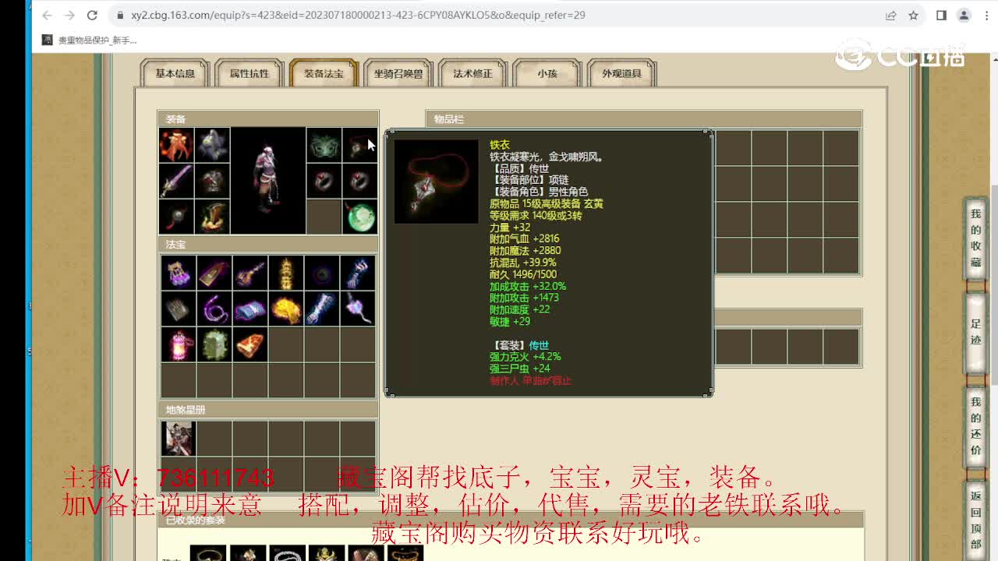Screen dimensions: 998x561
Task: Click the 已收录的套装 section header
Action: tap(511, 520)
